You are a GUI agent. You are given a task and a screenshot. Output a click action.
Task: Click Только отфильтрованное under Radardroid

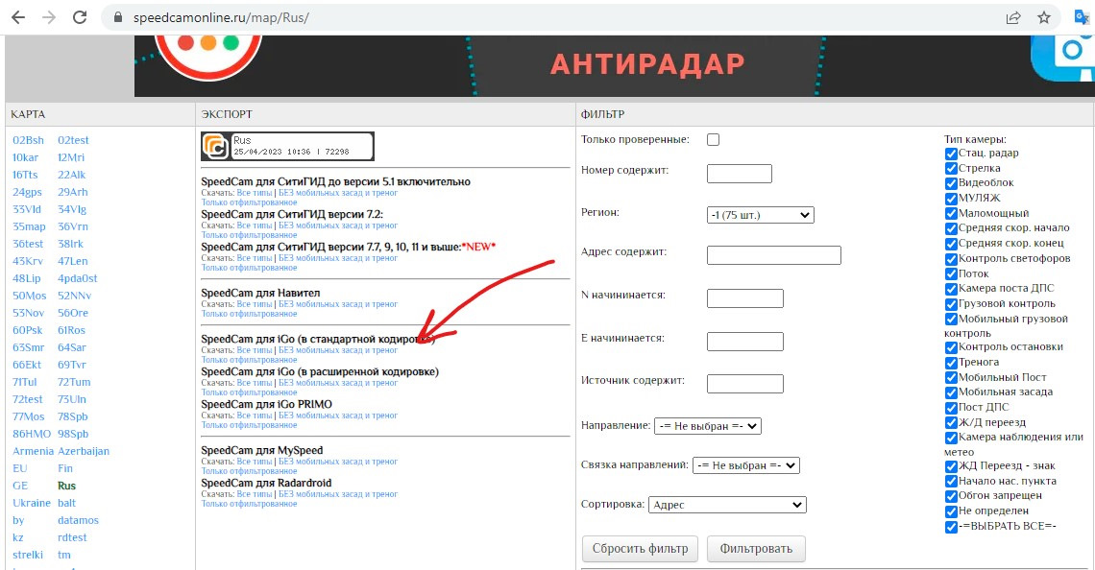pos(250,504)
